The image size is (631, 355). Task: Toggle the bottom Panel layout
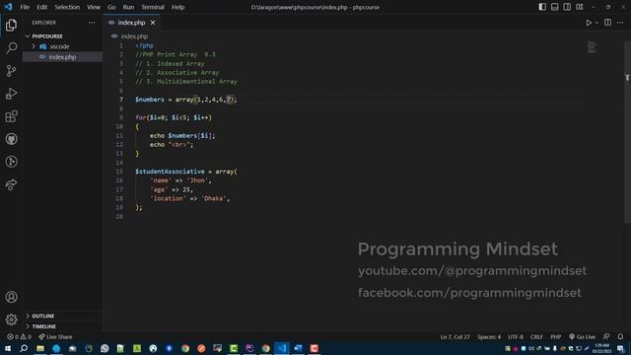pos(554,7)
